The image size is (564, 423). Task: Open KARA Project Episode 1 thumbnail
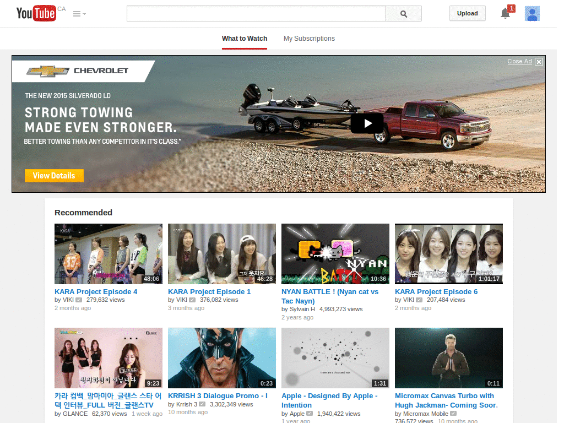(x=222, y=254)
